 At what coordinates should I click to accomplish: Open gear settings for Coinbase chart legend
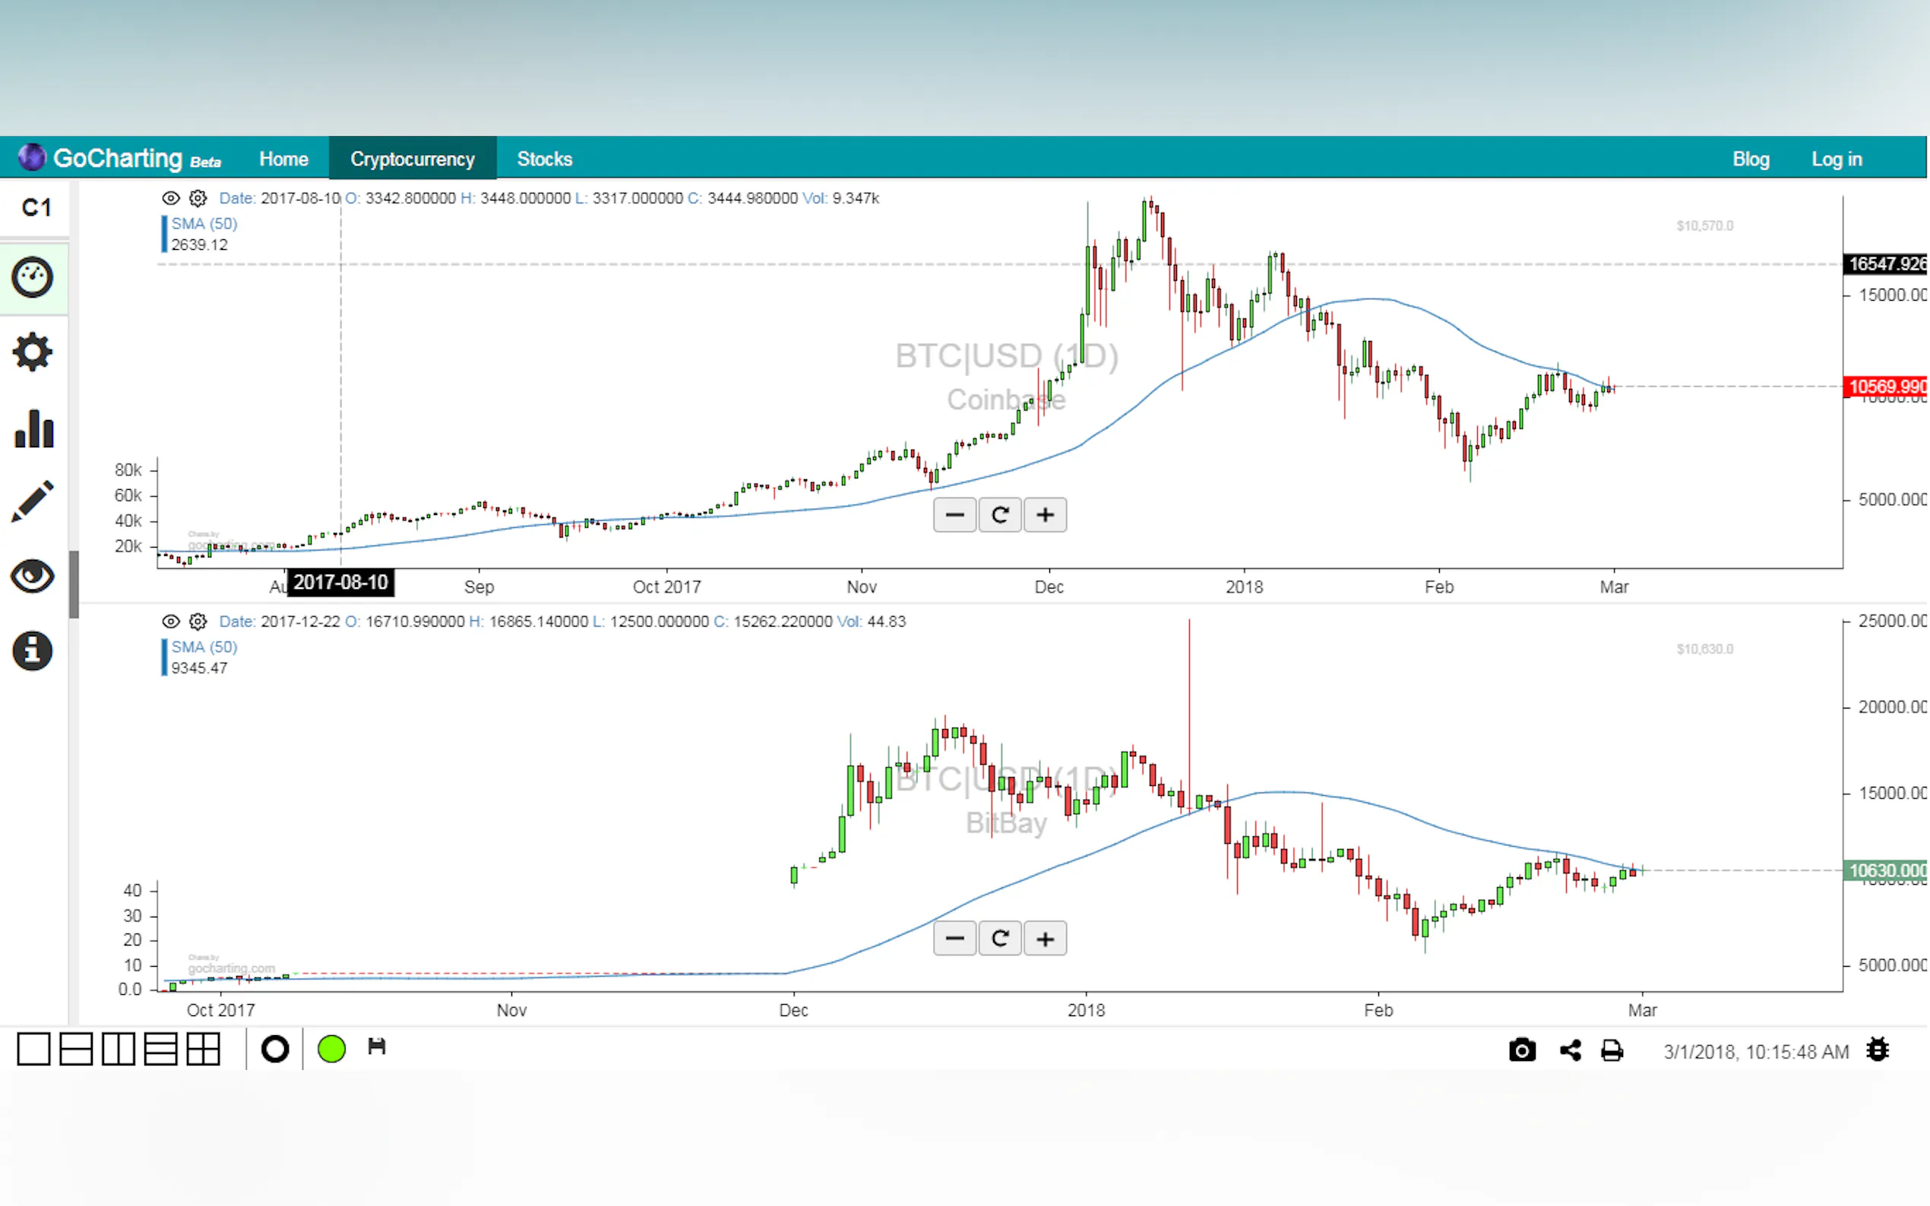click(198, 197)
